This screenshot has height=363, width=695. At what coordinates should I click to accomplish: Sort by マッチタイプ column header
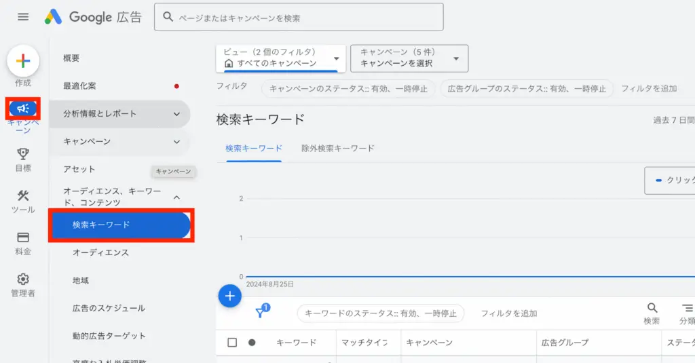point(364,343)
